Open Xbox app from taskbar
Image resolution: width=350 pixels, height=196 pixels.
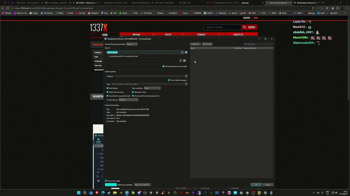[x=133, y=193]
